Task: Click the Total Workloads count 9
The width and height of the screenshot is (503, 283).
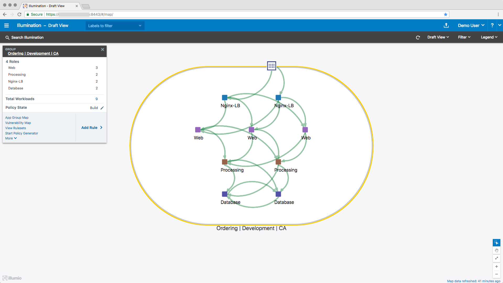Action: tap(97, 99)
